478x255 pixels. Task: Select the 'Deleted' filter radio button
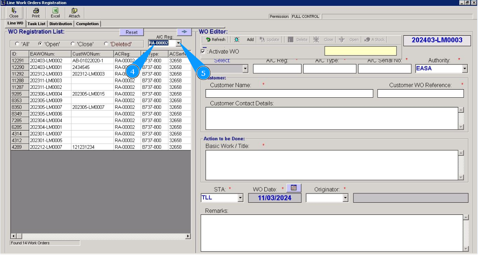(106, 44)
